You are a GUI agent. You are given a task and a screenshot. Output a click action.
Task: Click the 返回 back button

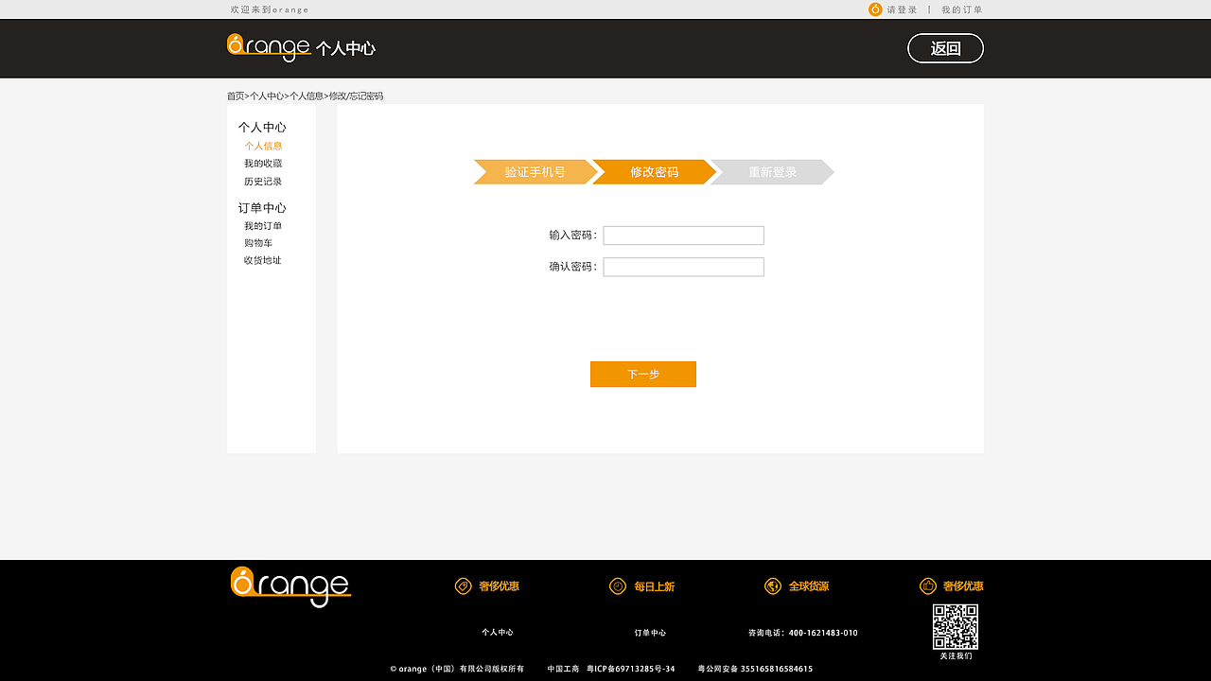[945, 48]
